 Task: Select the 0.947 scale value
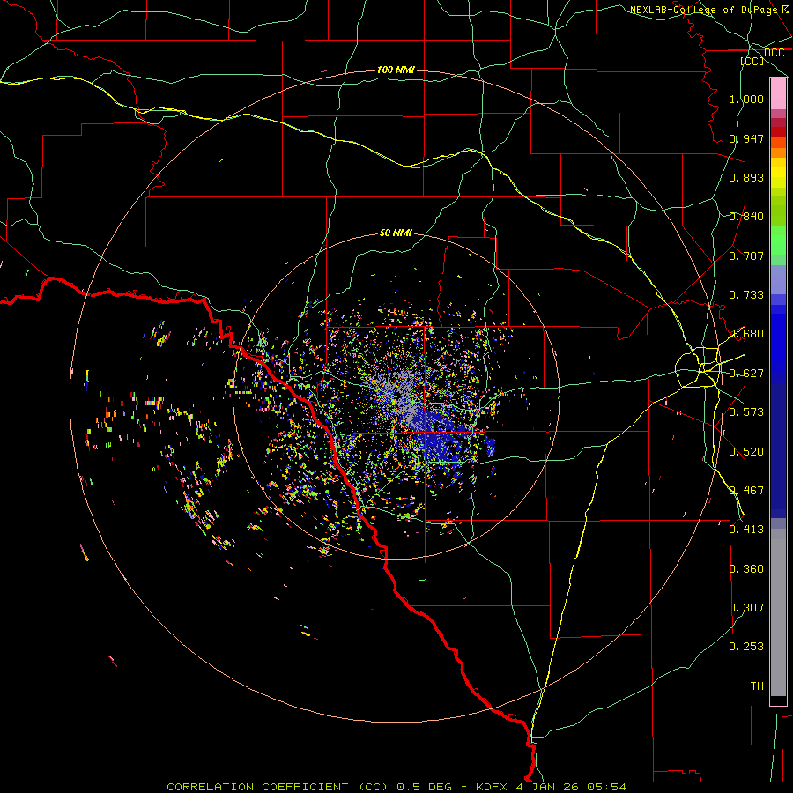coord(746,138)
